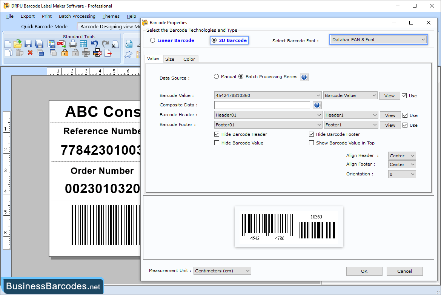Expand the Footer01 dropdown

click(x=268, y=125)
